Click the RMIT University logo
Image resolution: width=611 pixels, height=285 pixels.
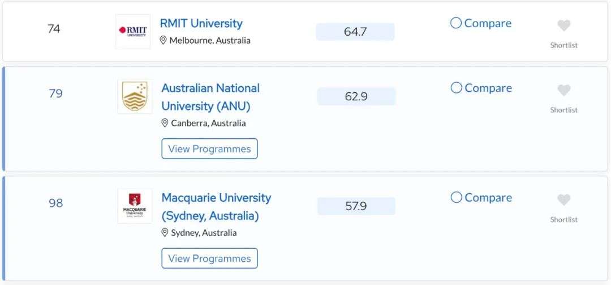(133, 32)
